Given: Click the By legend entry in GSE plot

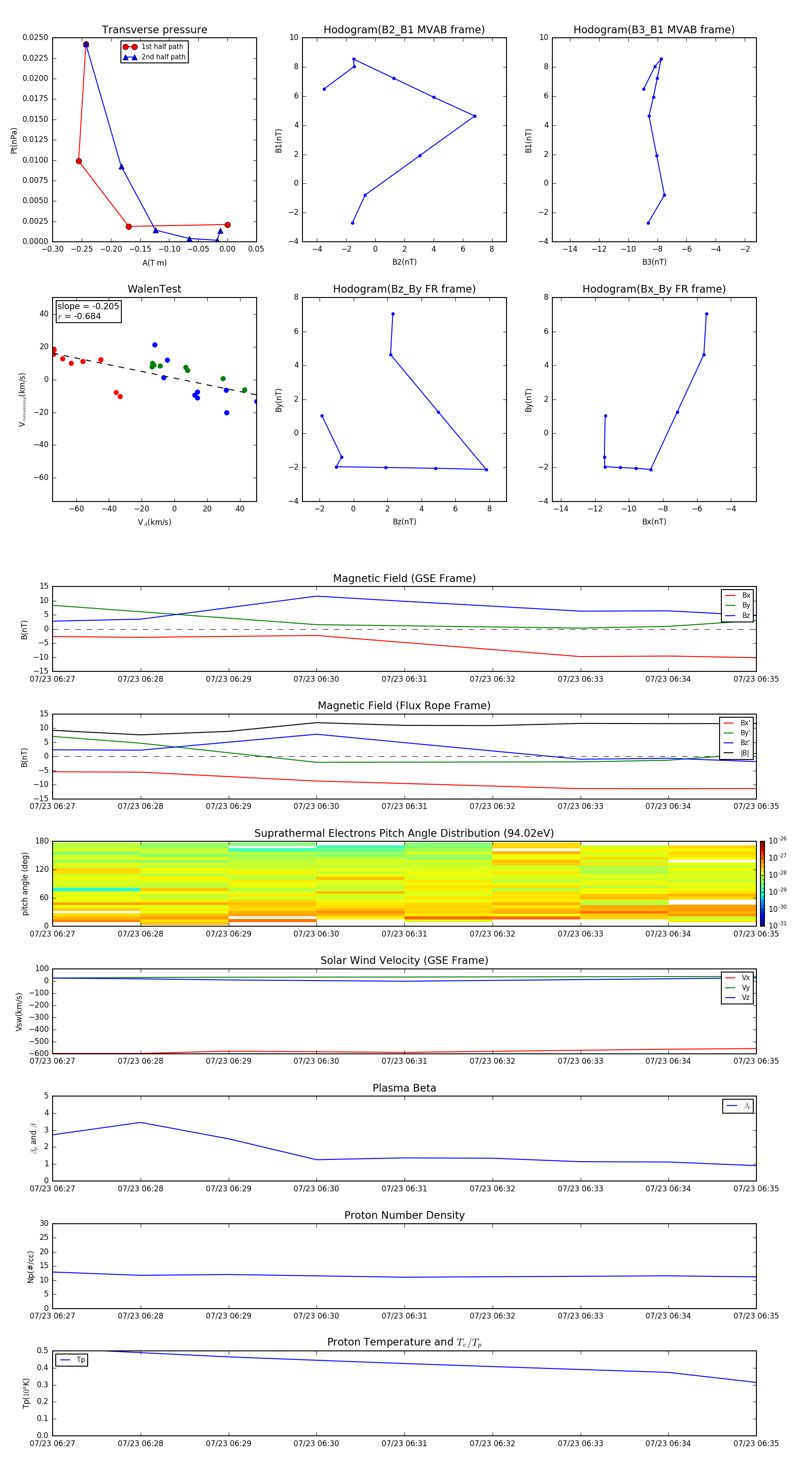Looking at the screenshot, I should pos(738,606).
